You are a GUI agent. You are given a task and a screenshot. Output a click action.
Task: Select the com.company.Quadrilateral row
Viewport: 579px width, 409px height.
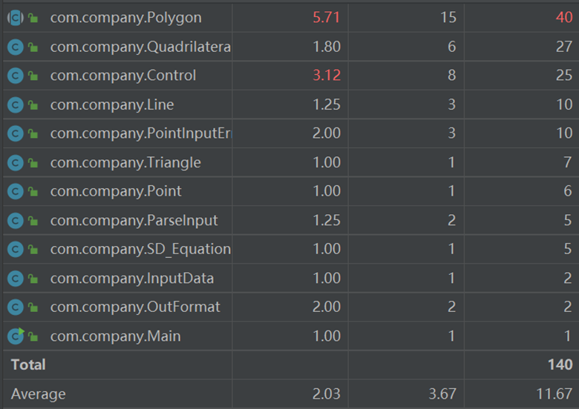[x=140, y=47]
